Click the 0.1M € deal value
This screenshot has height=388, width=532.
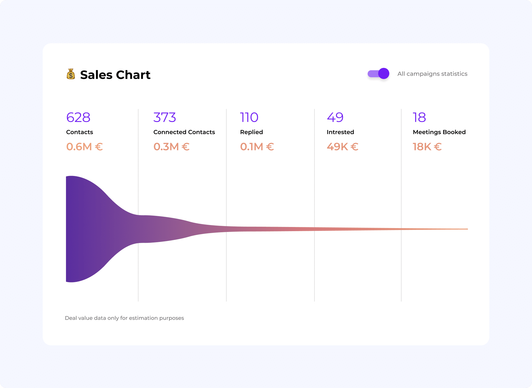click(257, 147)
